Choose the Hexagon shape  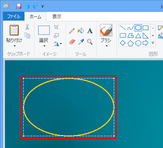click(x=138, y=43)
